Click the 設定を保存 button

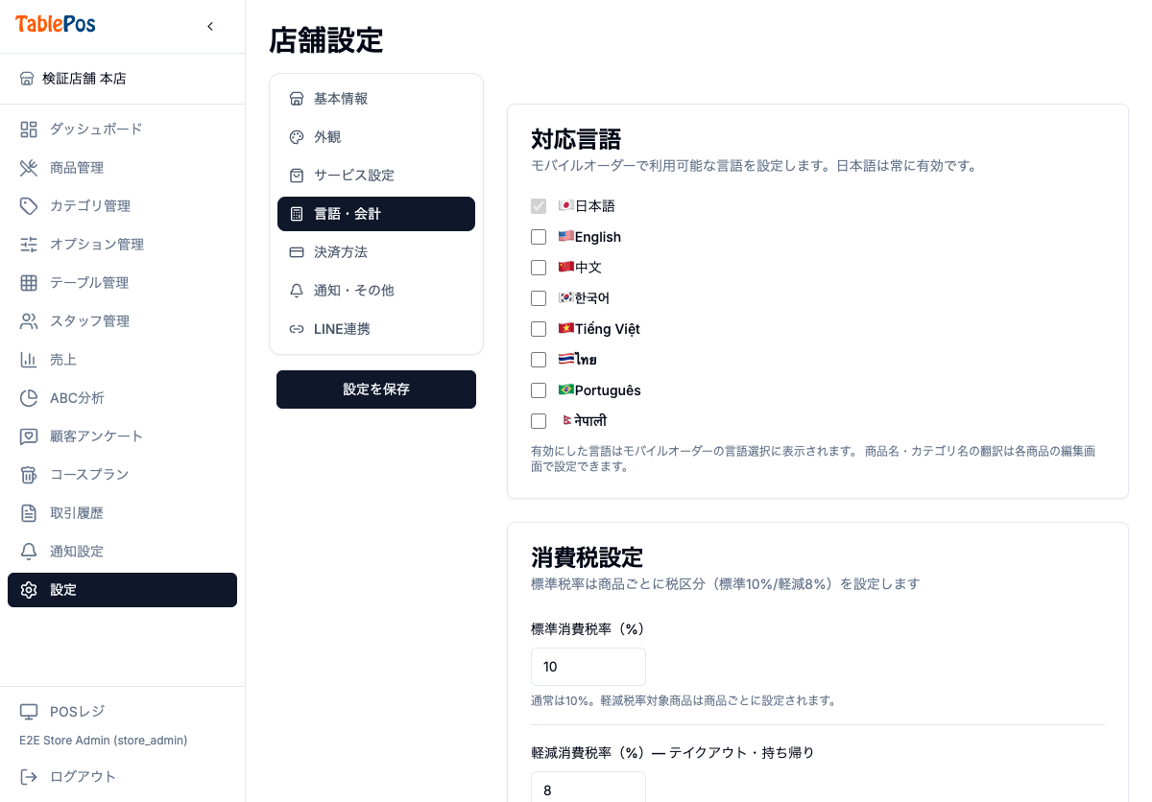coord(376,389)
